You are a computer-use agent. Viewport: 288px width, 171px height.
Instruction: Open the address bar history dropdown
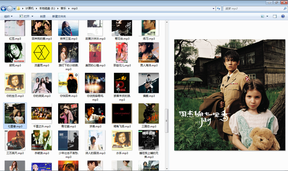[213, 8]
